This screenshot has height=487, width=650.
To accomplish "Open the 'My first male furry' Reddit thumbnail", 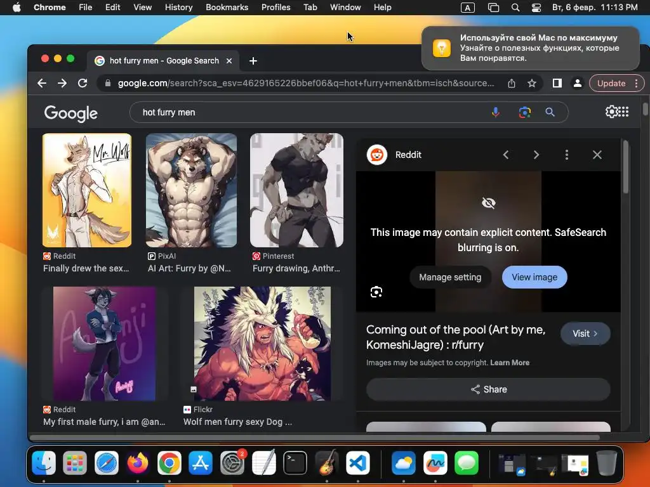I will point(105,344).
